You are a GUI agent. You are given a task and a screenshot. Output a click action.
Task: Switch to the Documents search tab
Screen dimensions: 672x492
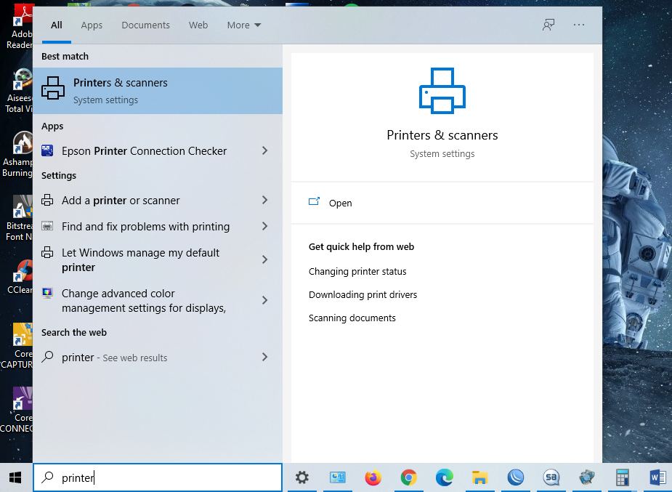[x=145, y=25]
